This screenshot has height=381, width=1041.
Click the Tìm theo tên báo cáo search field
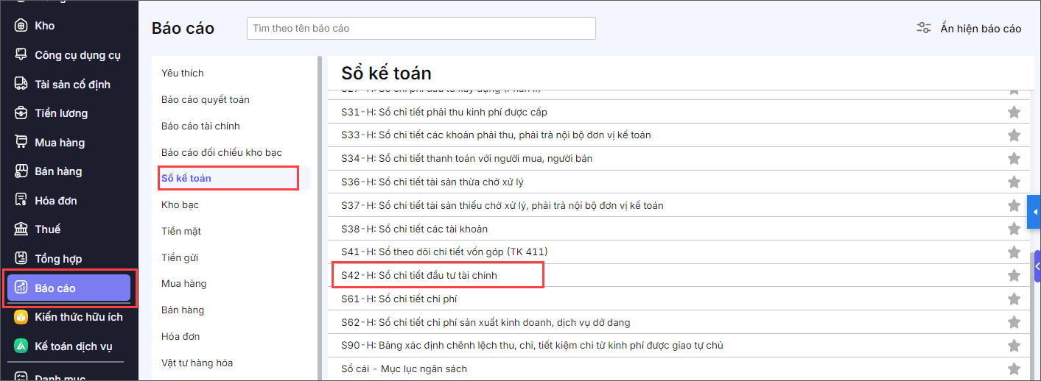pos(421,29)
